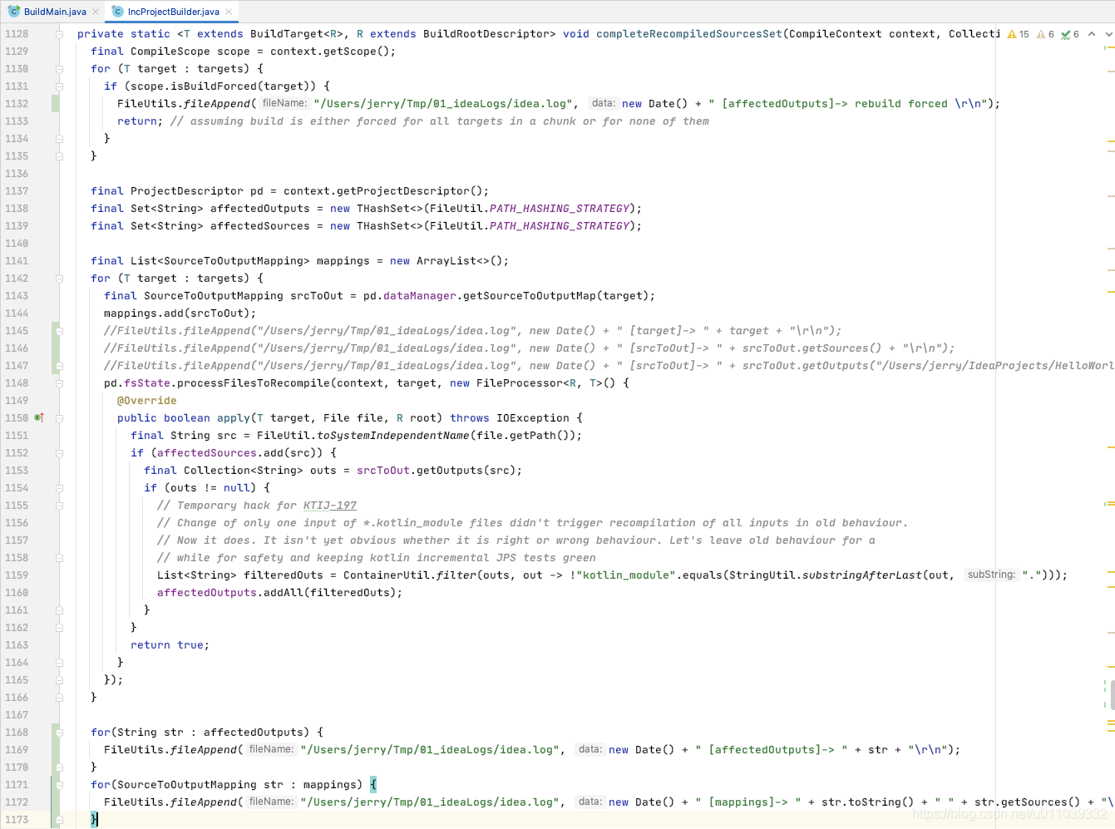The height and width of the screenshot is (829, 1115).
Task: Collapse the apply method fold at line 1150
Action: [x=59, y=419]
